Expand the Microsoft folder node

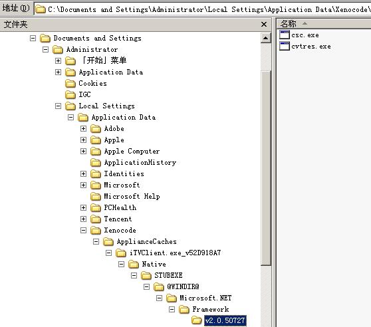pos(83,185)
